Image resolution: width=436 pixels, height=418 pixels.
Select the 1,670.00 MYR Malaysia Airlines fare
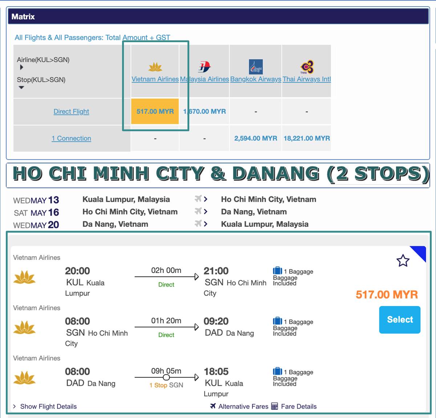[x=205, y=111]
